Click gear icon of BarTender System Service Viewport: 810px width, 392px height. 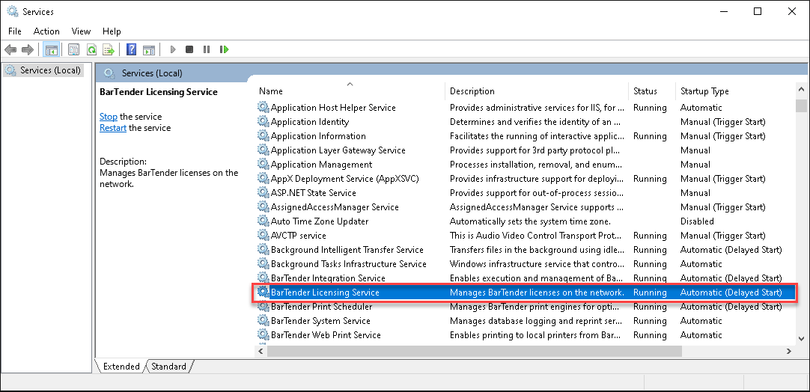264,321
